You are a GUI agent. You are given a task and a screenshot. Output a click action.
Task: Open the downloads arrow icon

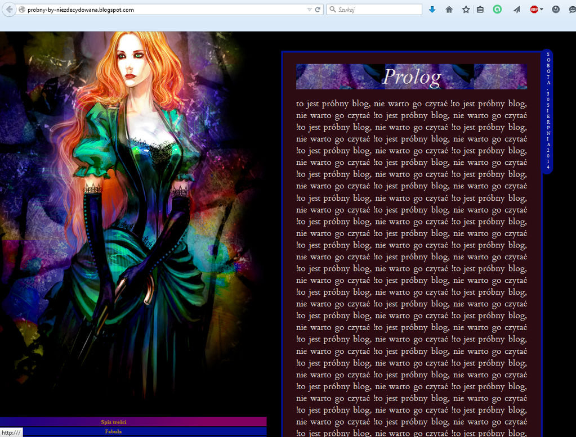pos(432,10)
